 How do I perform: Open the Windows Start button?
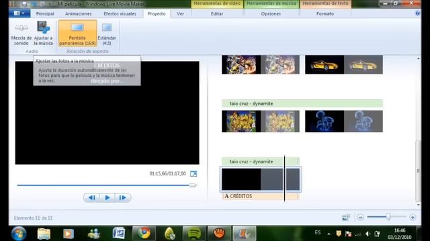click(19, 234)
